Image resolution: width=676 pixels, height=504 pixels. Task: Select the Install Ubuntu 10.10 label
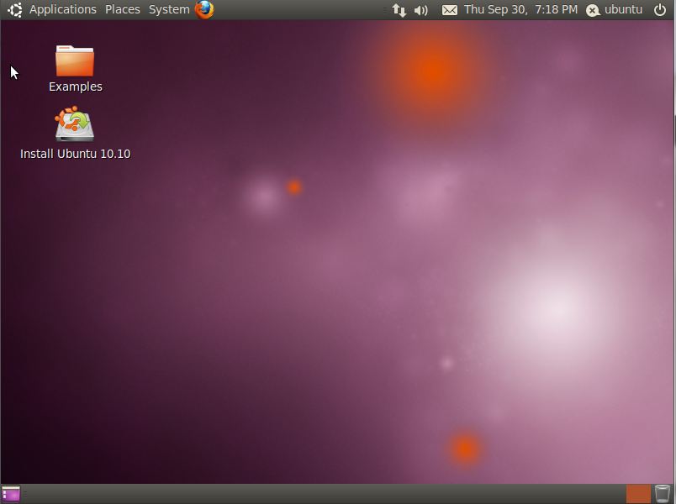76,154
